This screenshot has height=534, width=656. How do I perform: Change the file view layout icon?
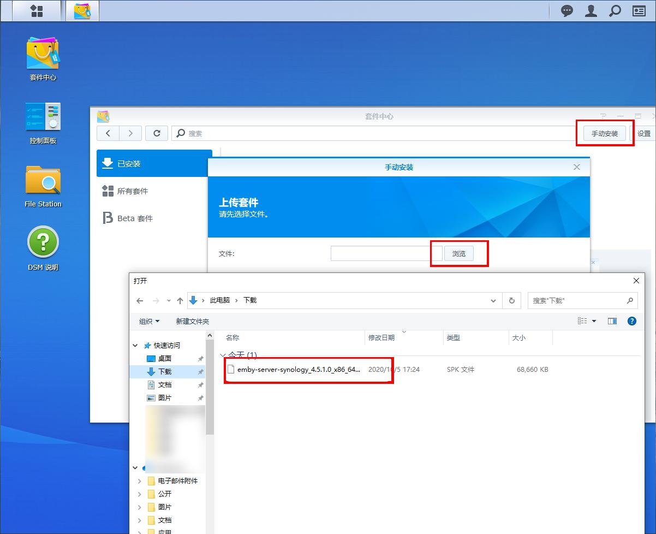click(x=582, y=321)
